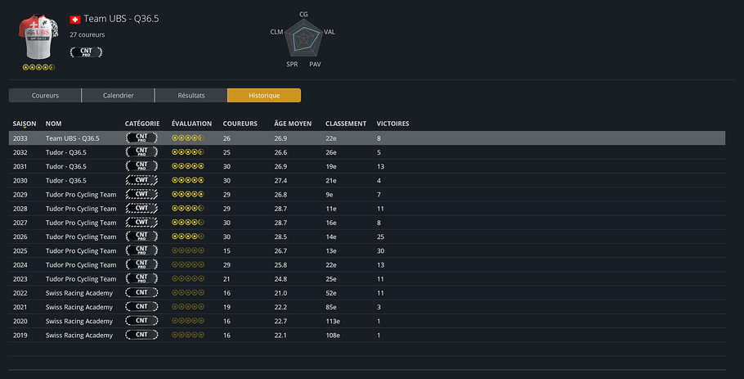Click the CNT PRO badge under team name

click(86, 52)
